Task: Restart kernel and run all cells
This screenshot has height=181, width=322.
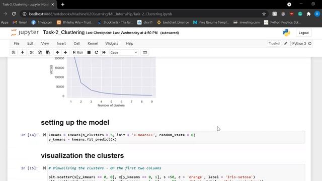Action: click(x=104, y=52)
